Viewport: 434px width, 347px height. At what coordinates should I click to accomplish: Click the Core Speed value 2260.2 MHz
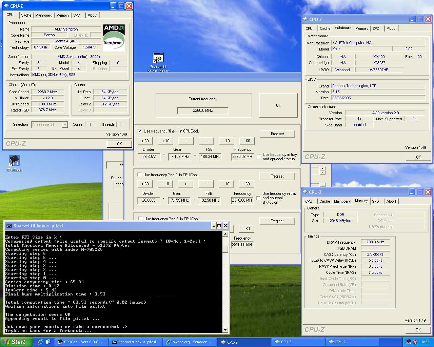(x=47, y=92)
